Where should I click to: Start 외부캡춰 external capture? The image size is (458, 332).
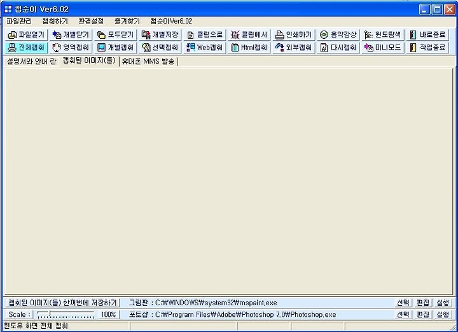click(293, 47)
